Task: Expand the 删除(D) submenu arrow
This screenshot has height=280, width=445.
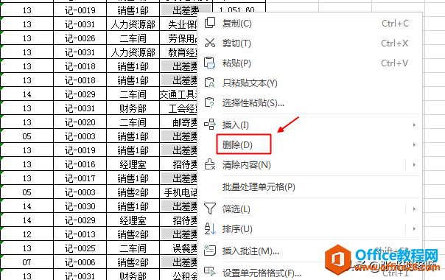Action: click(414, 145)
